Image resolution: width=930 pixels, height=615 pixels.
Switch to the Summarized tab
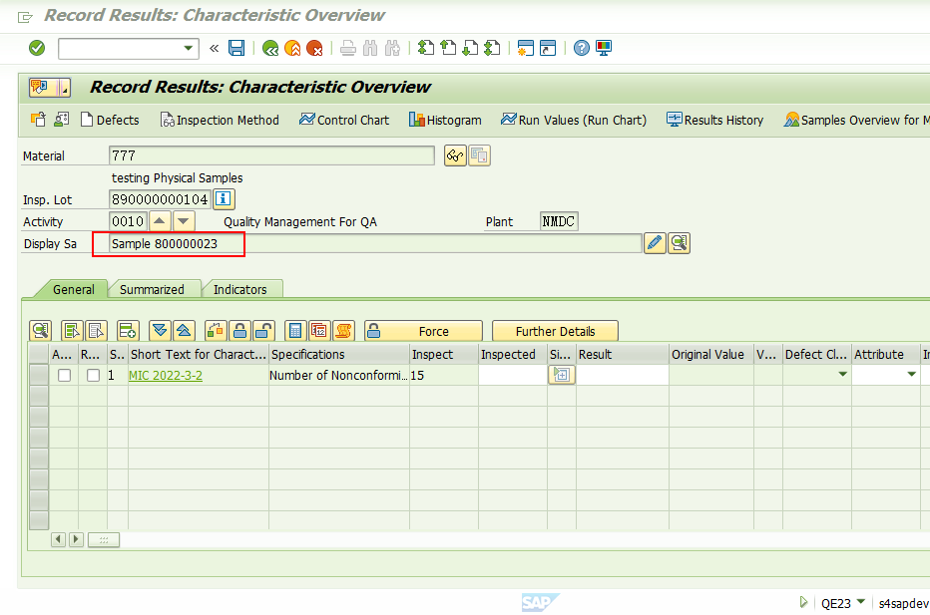point(152,289)
